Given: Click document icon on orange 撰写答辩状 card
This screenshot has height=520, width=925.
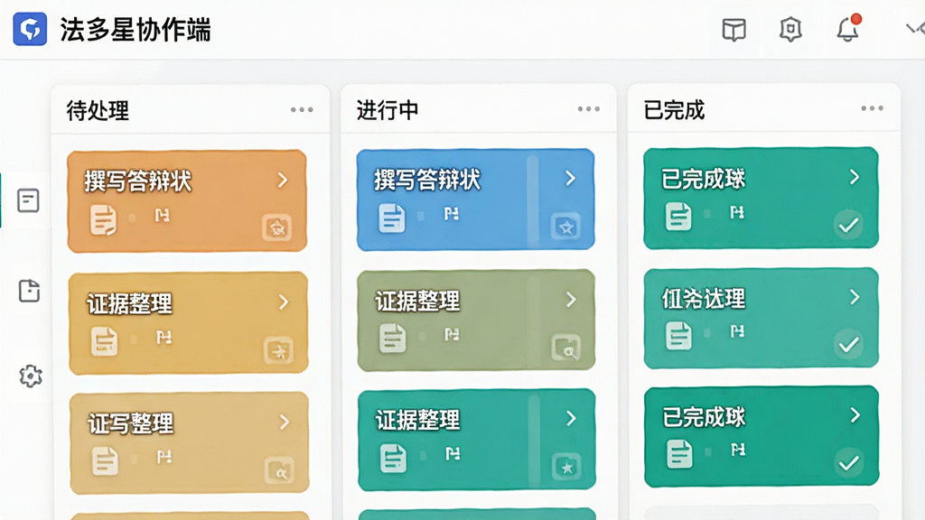Looking at the screenshot, I should 103,220.
